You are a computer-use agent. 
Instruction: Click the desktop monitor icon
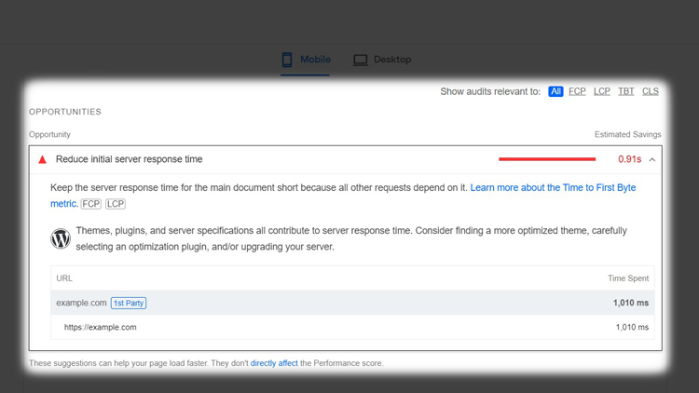[360, 60]
